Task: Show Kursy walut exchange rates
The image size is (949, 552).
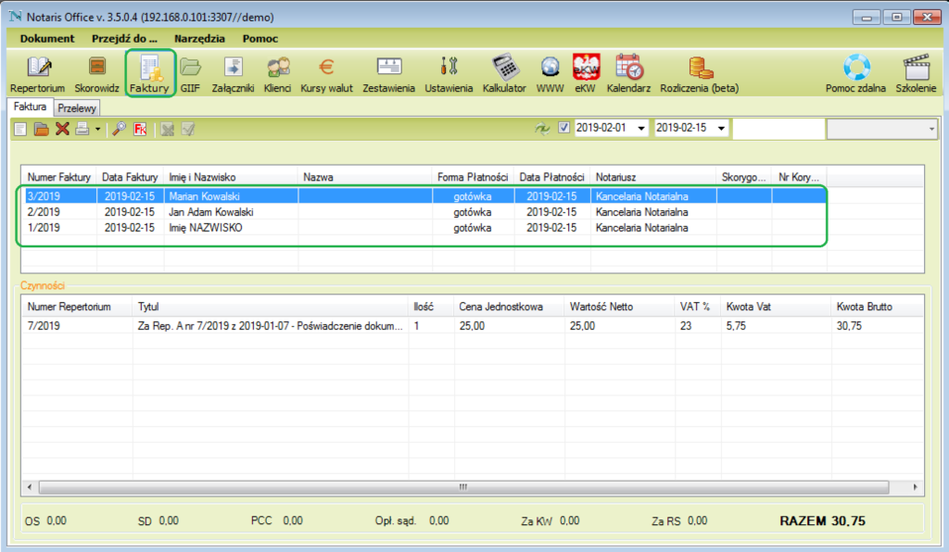Action: tap(327, 74)
